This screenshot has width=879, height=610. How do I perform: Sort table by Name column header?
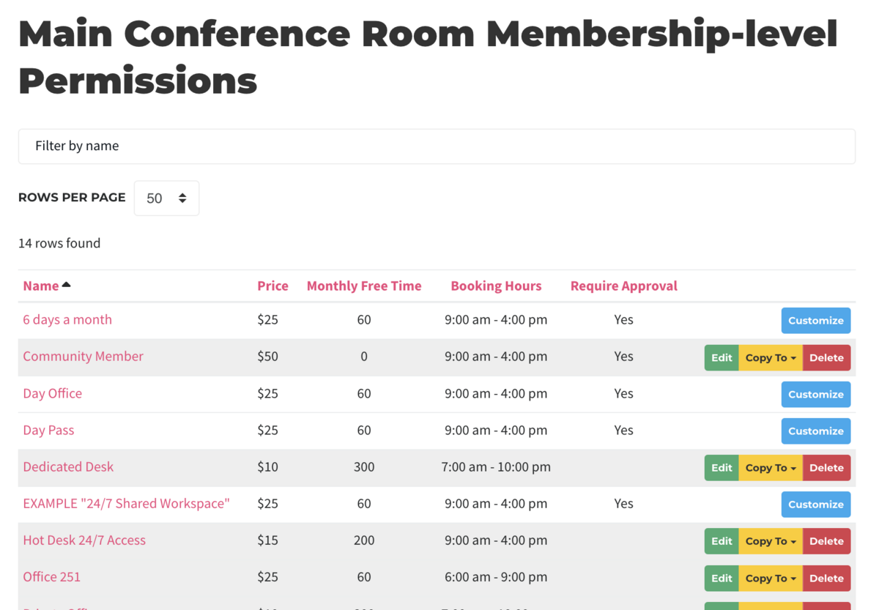pos(41,286)
